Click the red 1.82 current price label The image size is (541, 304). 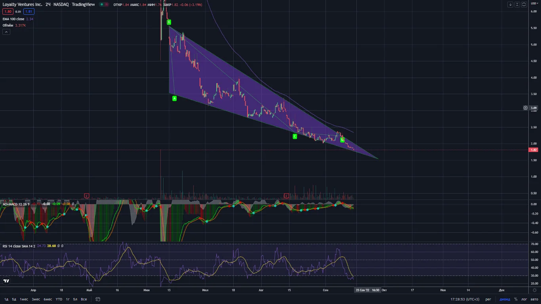(533, 150)
